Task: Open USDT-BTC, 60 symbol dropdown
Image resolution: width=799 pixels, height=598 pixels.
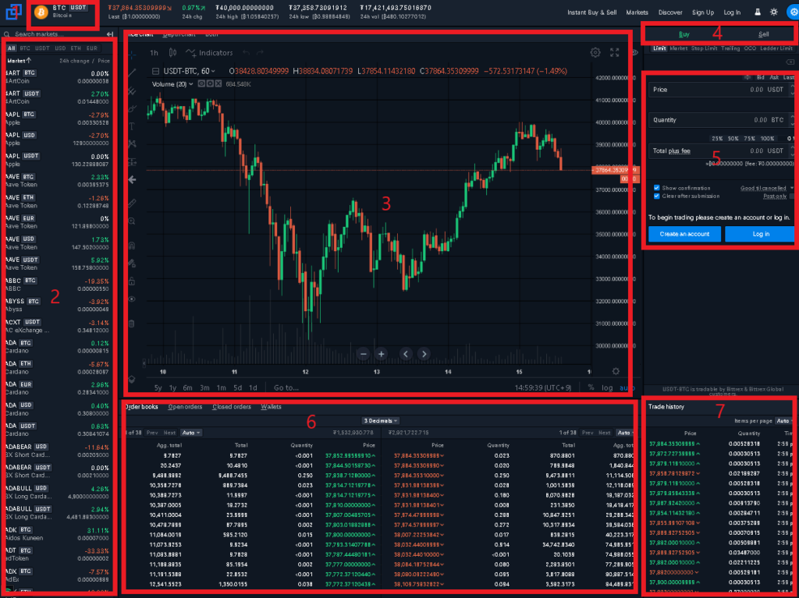Action: click(189, 71)
